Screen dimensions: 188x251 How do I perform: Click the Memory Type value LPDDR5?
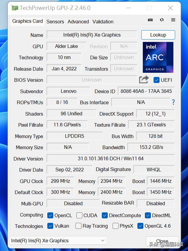click(75, 136)
